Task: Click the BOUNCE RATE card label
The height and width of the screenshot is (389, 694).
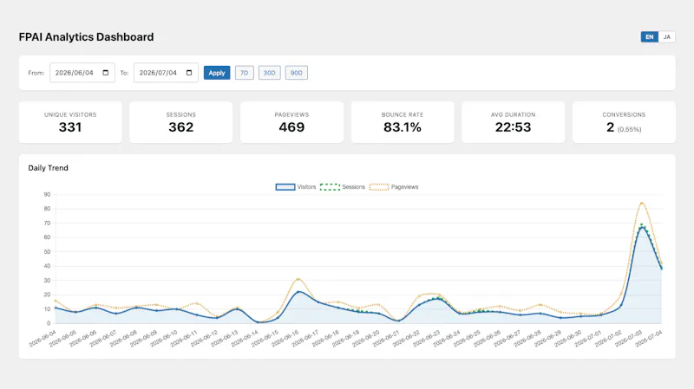Action: (403, 114)
